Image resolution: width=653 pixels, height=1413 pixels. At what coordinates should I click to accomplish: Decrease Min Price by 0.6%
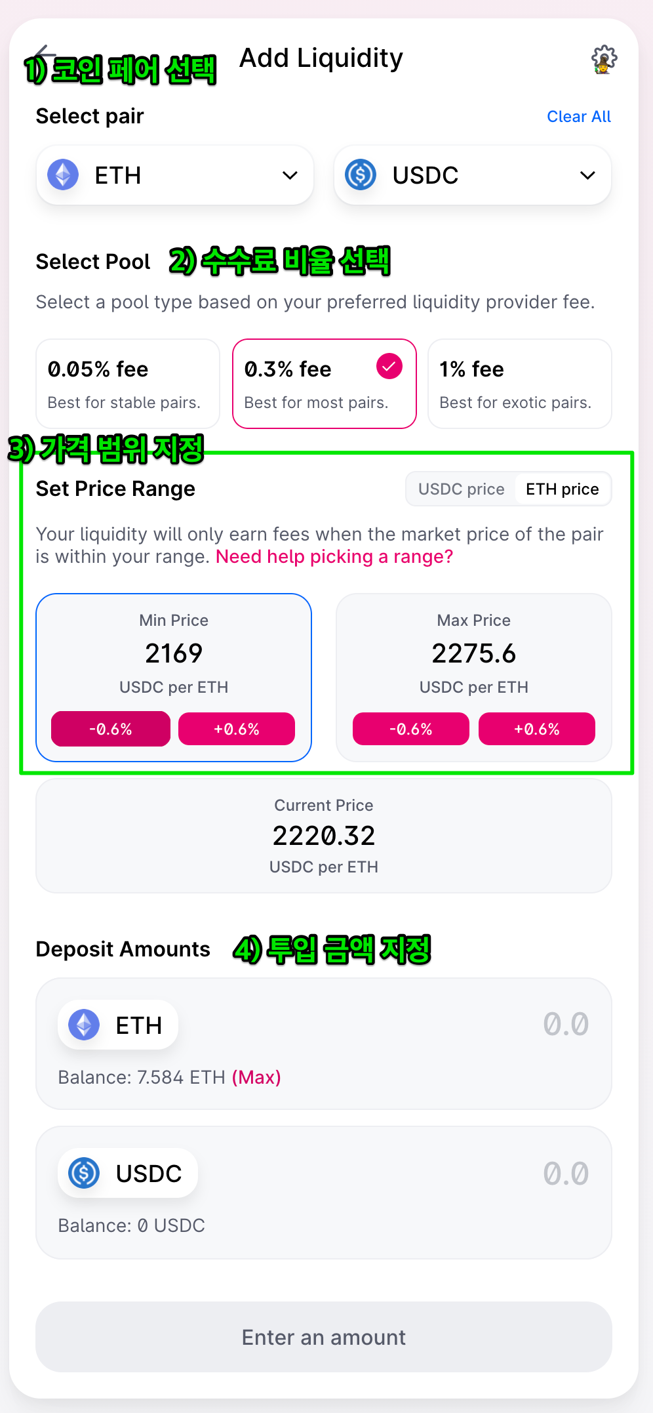(x=111, y=729)
